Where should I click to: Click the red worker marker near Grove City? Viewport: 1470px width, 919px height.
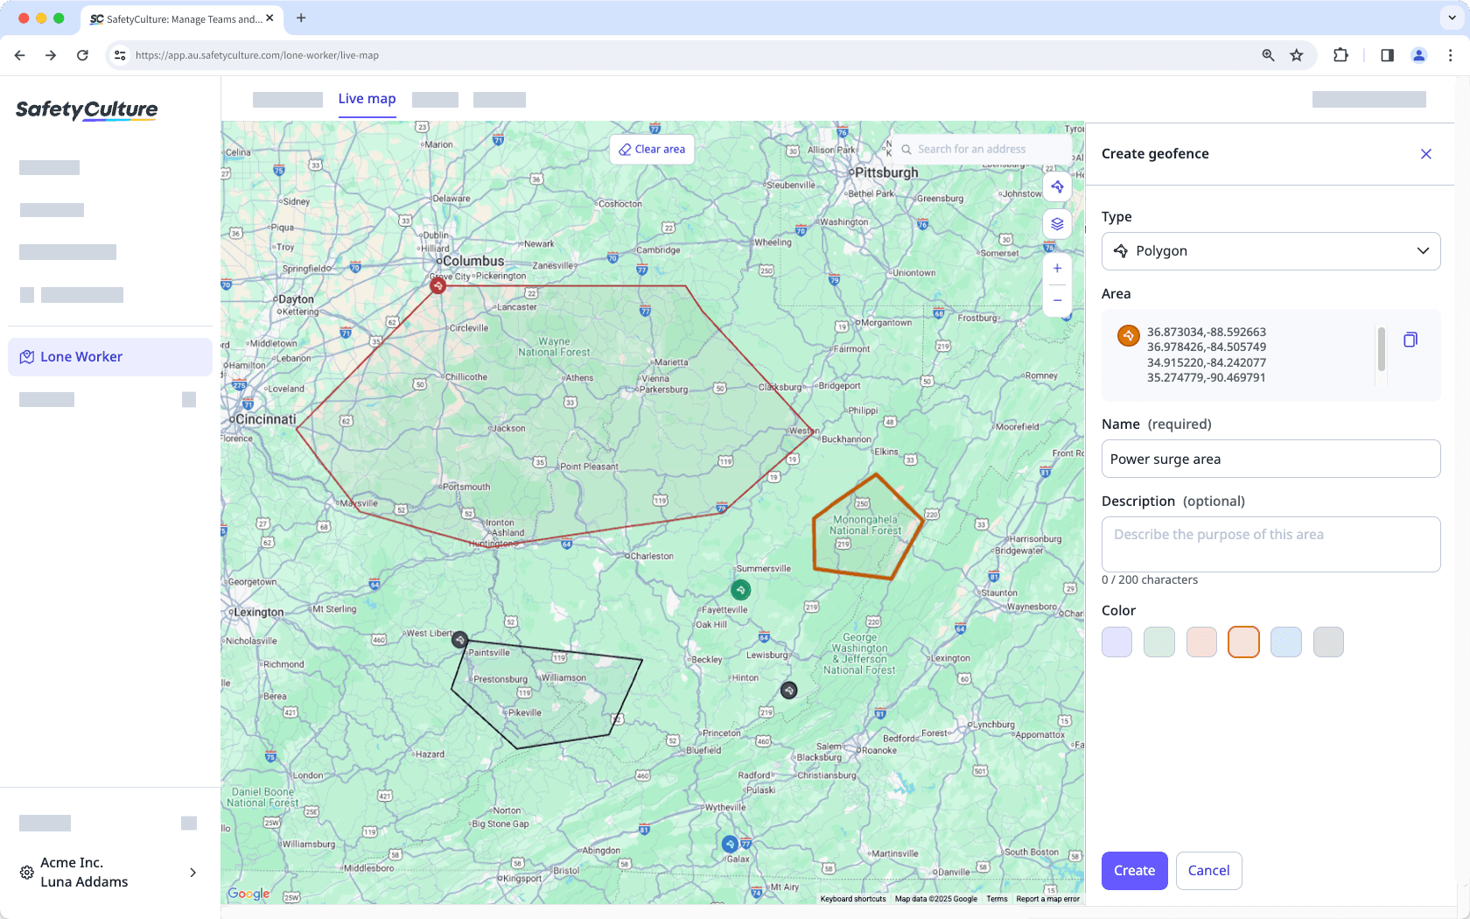pyautogui.click(x=437, y=284)
